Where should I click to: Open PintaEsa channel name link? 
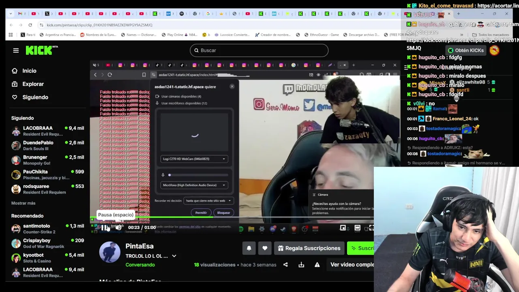139,246
